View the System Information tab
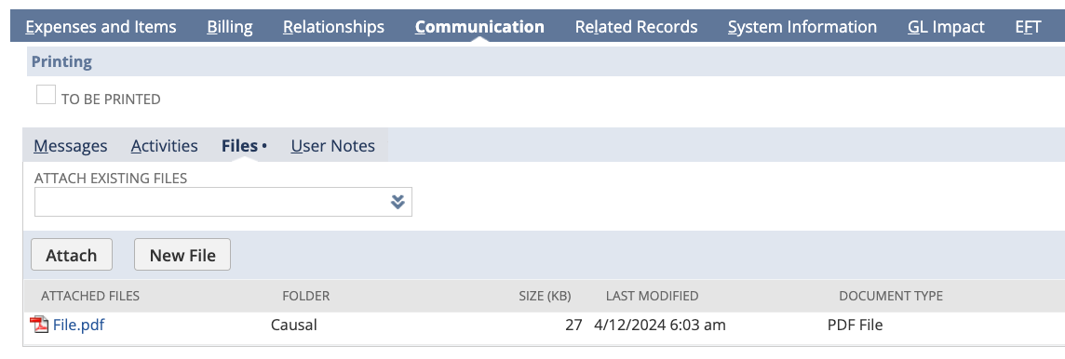This screenshot has height=359, width=1065. [802, 27]
